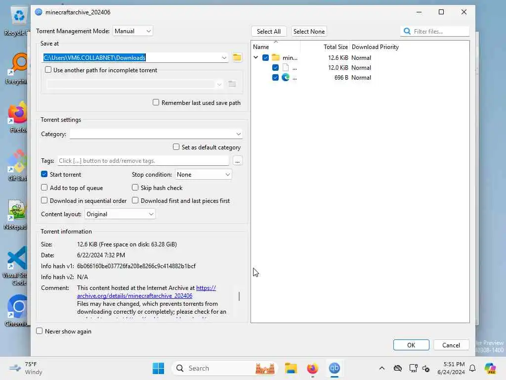Click Normal priority of 12.0 KiB file

tap(361, 67)
